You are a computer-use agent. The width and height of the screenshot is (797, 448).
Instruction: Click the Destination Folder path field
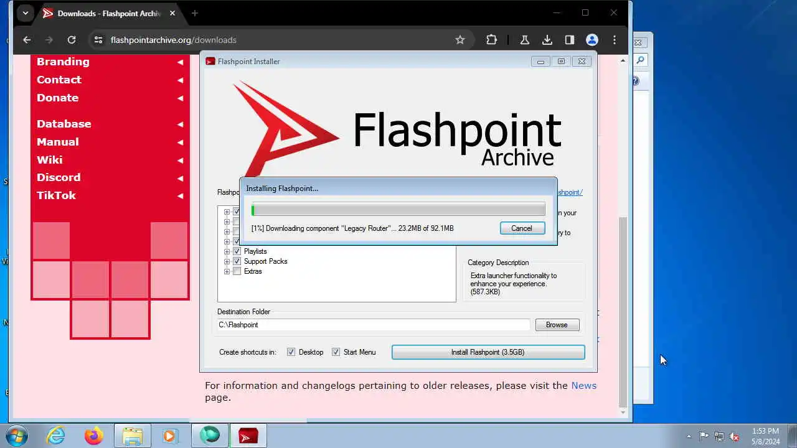pyautogui.click(x=374, y=325)
